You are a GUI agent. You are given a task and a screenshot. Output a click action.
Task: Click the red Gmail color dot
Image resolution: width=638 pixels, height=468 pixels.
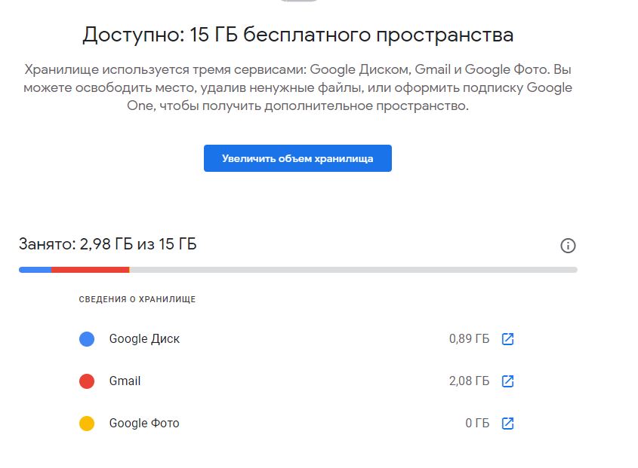(x=87, y=381)
